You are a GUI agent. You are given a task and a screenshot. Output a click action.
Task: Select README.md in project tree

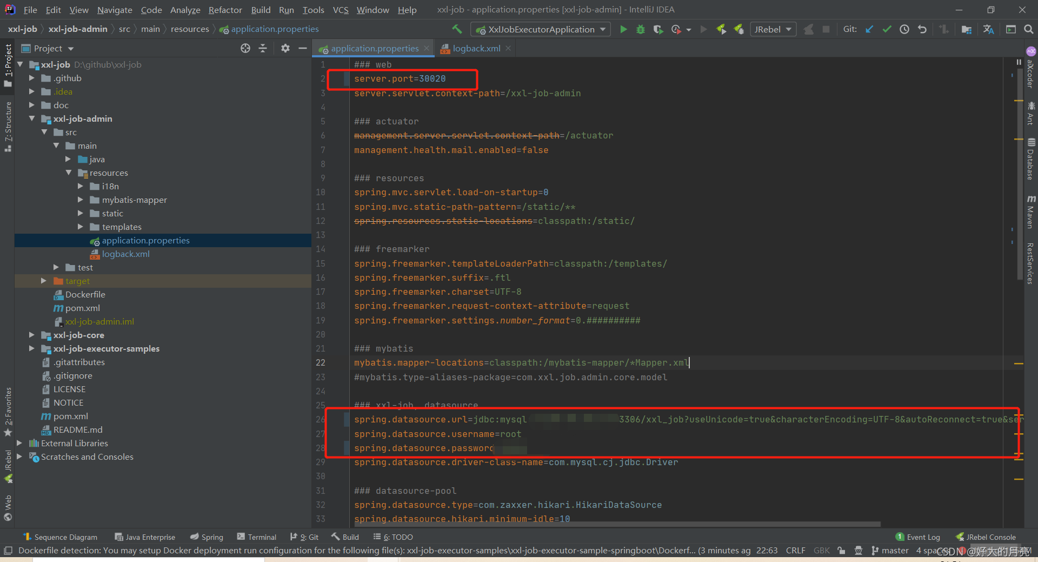pyautogui.click(x=77, y=429)
